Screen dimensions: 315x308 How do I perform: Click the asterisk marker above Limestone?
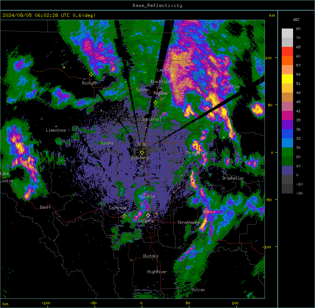(56, 127)
